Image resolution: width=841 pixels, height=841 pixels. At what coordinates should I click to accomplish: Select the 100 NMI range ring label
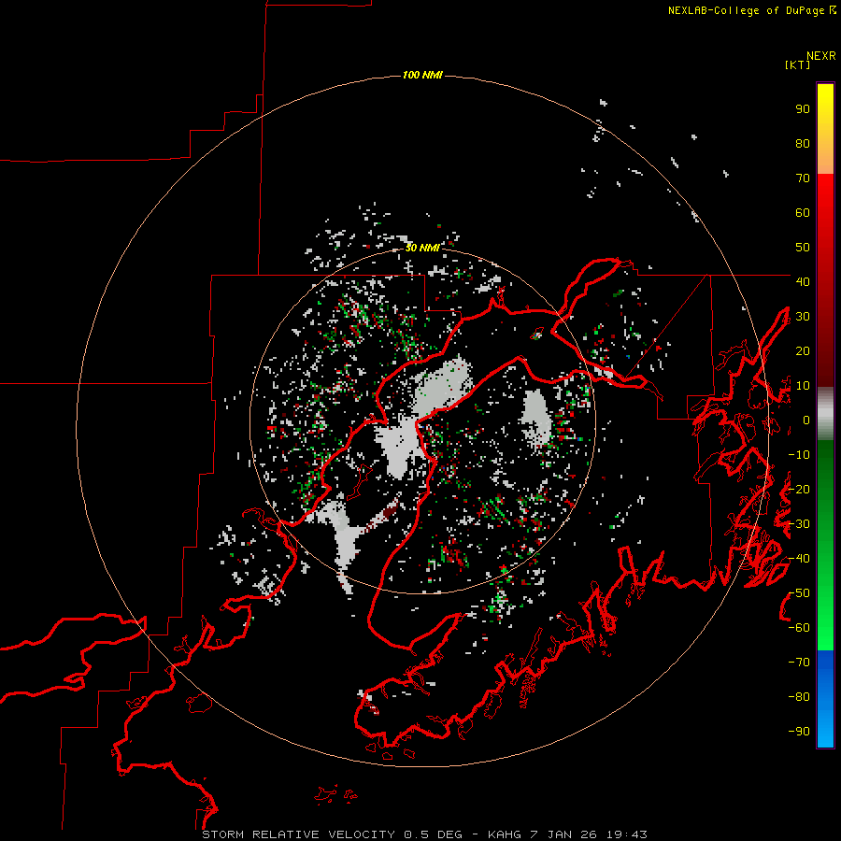click(x=422, y=75)
